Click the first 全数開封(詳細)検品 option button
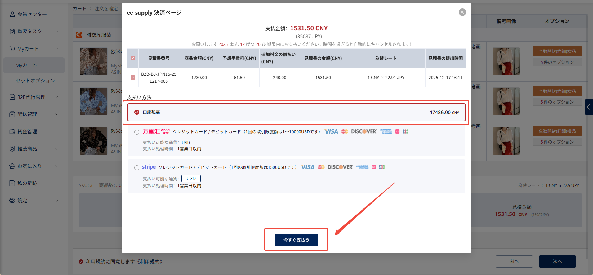The width and height of the screenshot is (593, 275). coord(557,51)
